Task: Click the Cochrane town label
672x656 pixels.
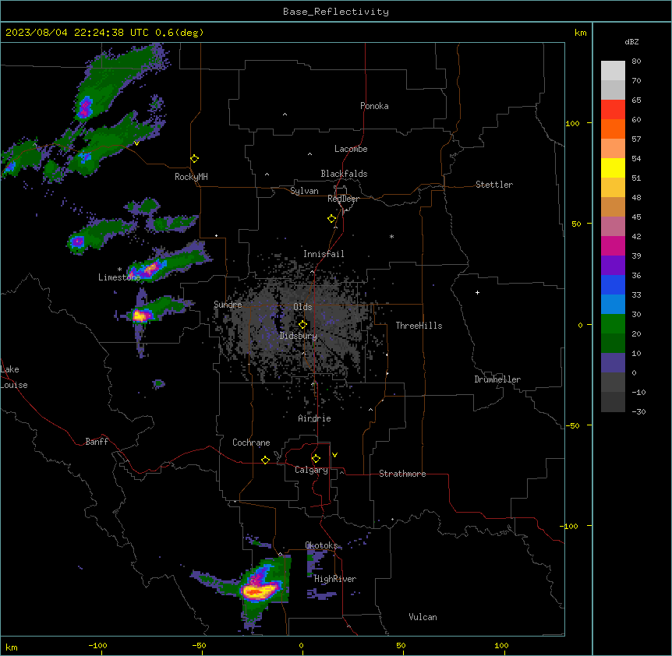Action: click(251, 443)
